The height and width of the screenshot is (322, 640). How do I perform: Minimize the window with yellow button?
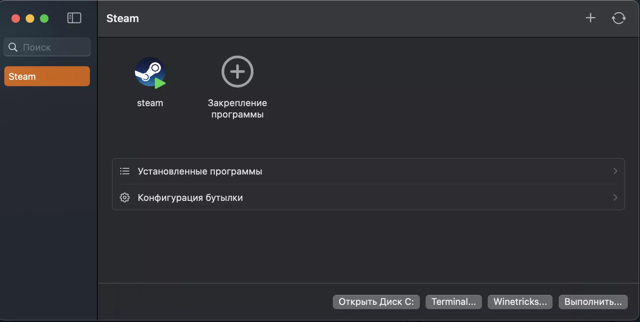pos(30,19)
